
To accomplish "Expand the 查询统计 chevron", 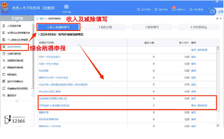I will [32, 95].
